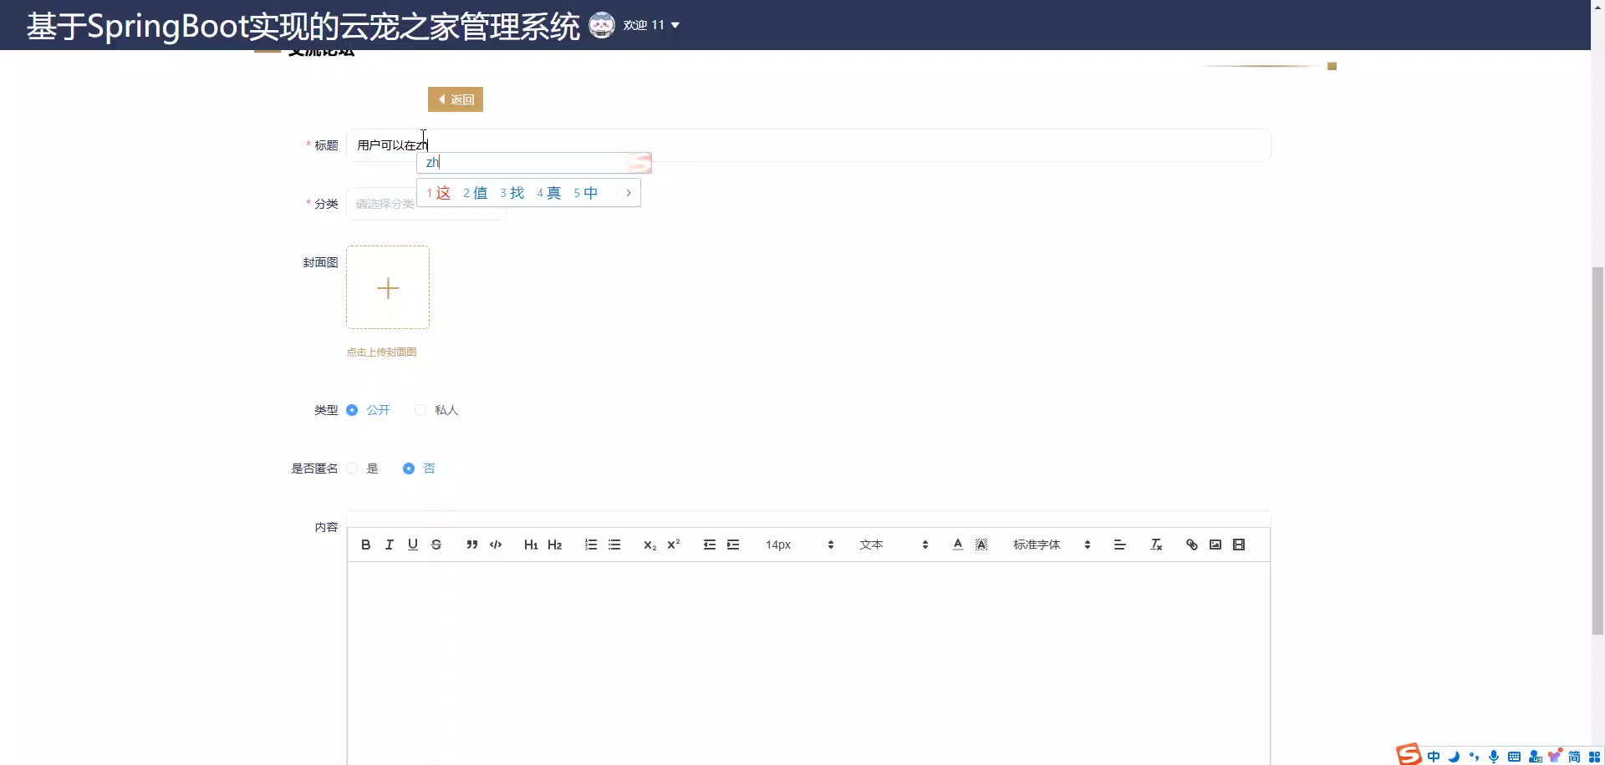
Task: Insert a video into the content
Action: pos(1239,545)
